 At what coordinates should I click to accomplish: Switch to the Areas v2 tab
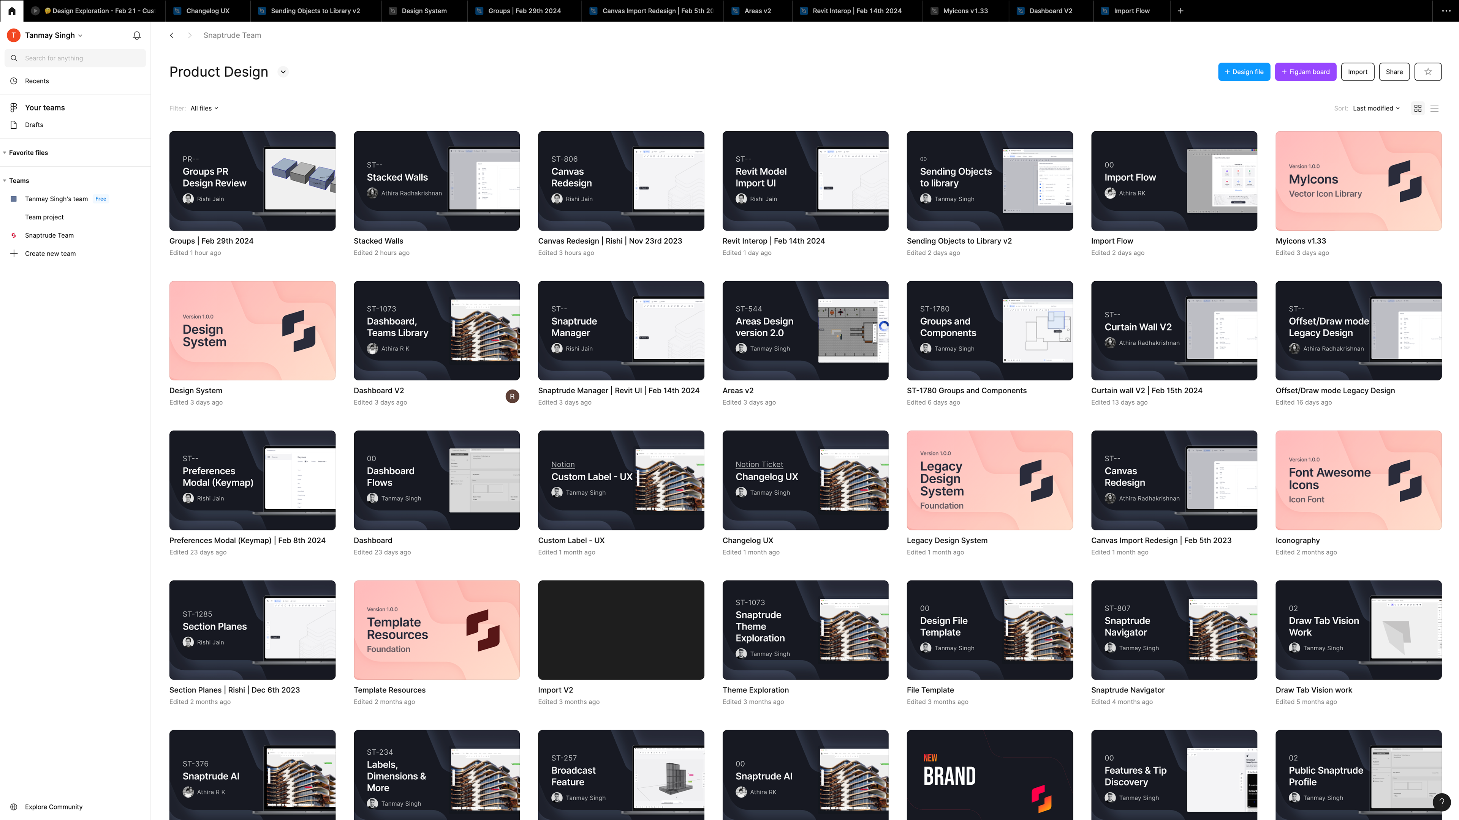pos(758,11)
